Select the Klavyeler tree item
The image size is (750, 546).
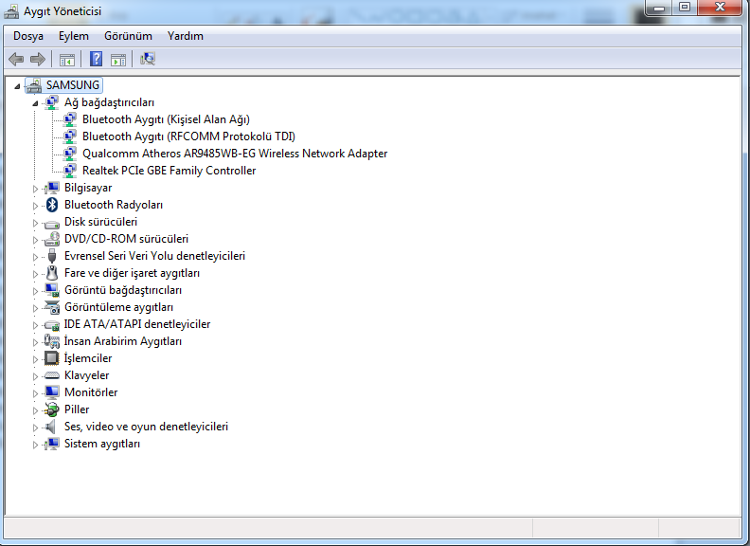coord(86,375)
